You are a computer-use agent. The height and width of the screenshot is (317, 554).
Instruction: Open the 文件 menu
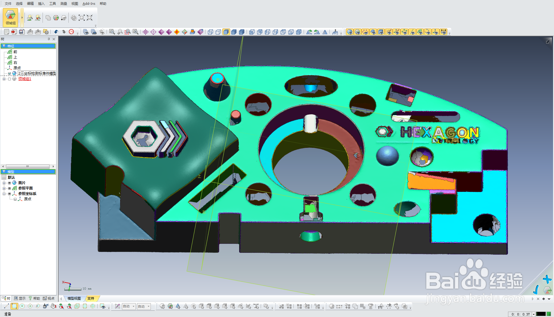click(x=8, y=4)
